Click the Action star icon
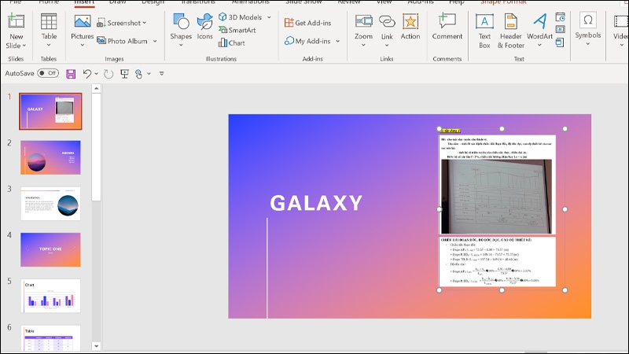The height and width of the screenshot is (354, 629). pos(410,21)
